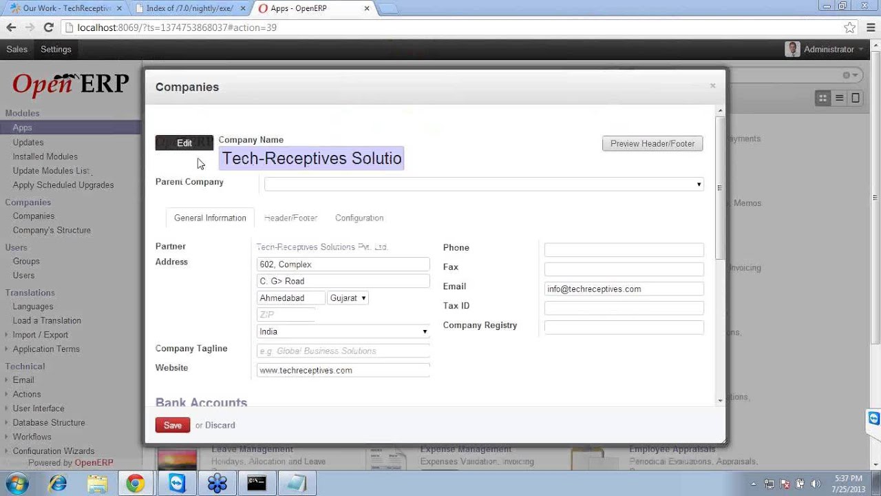Click the dialog scrollbar down arrow
The image size is (881, 496).
[720, 400]
